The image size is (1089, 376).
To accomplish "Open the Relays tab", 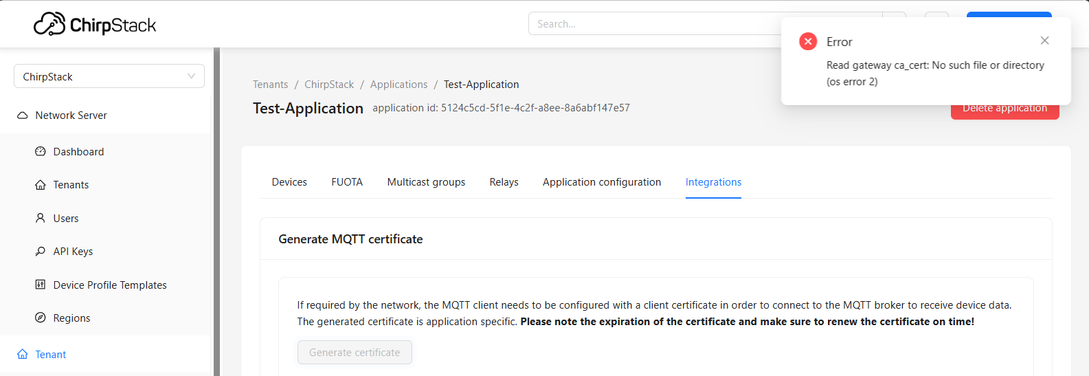I will 504,182.
